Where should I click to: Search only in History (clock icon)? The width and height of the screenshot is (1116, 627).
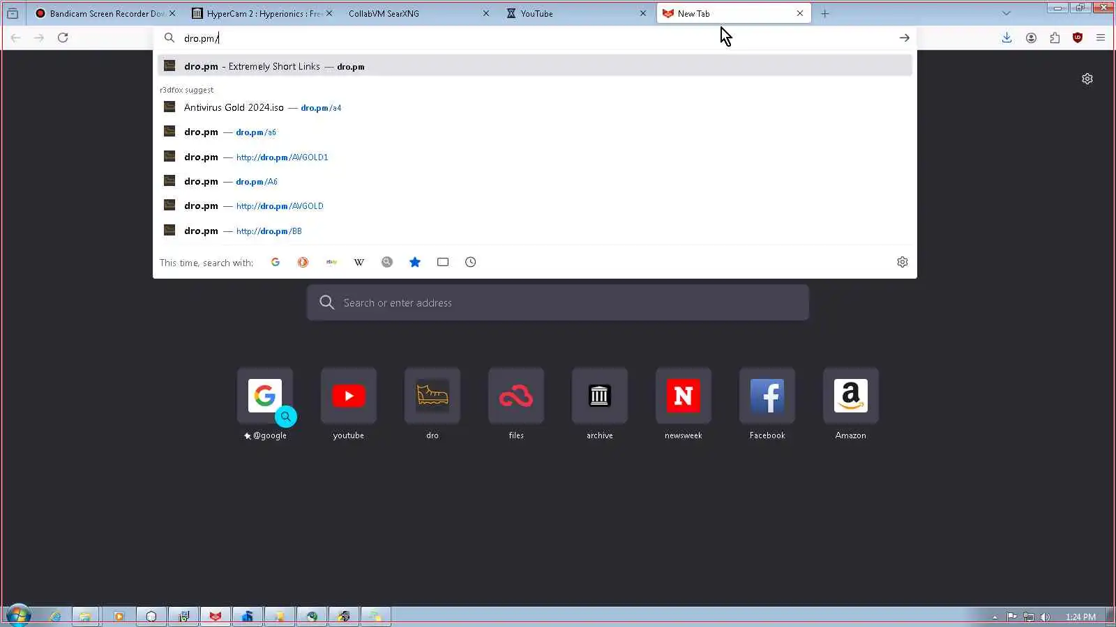(x=471, y=263)
